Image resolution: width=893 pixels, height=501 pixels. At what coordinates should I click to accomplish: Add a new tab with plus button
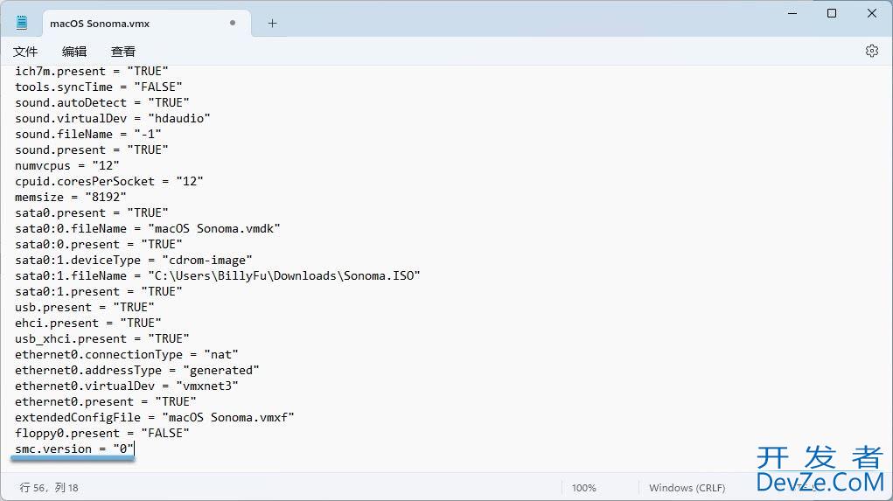[x=272, y=24]
